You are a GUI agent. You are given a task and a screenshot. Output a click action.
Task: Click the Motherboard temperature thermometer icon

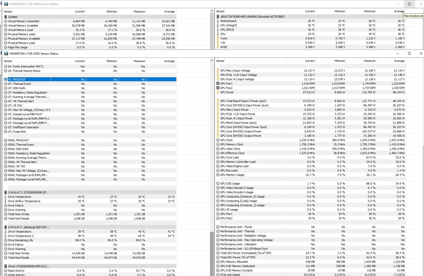click(218, 21)
